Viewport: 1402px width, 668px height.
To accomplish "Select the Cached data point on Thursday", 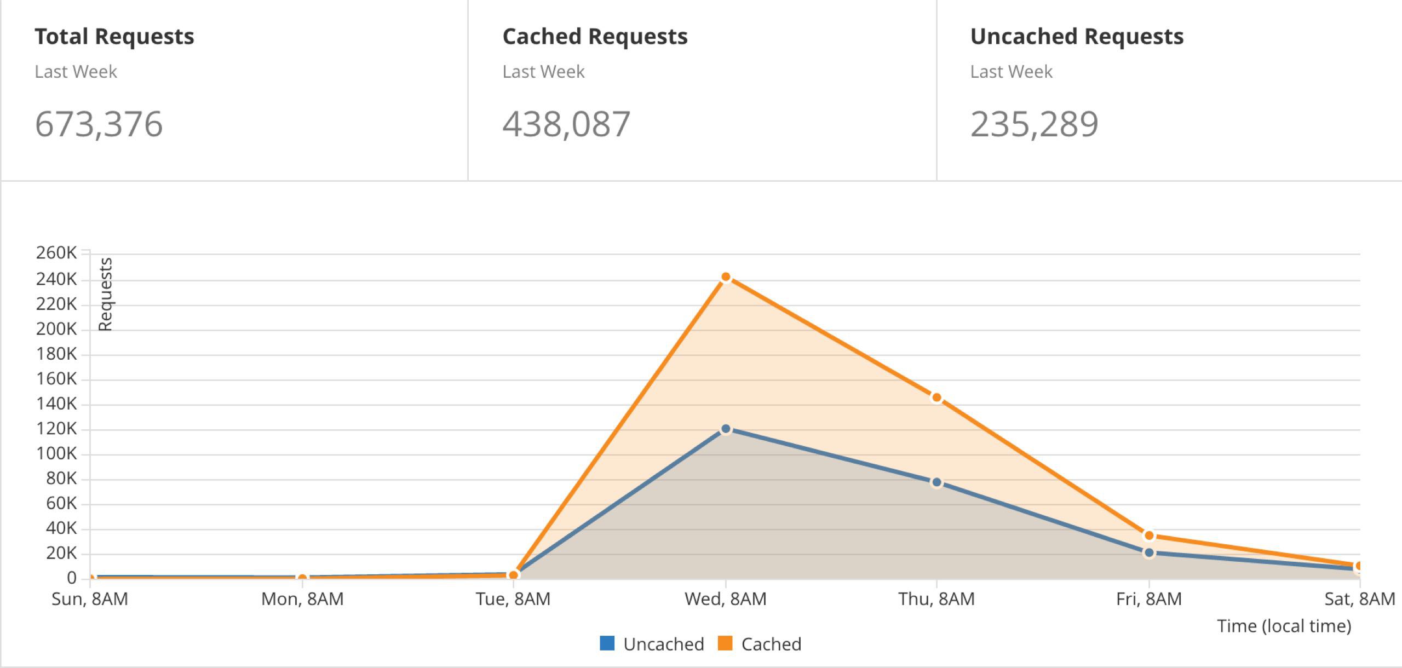I will coord(936,398).
